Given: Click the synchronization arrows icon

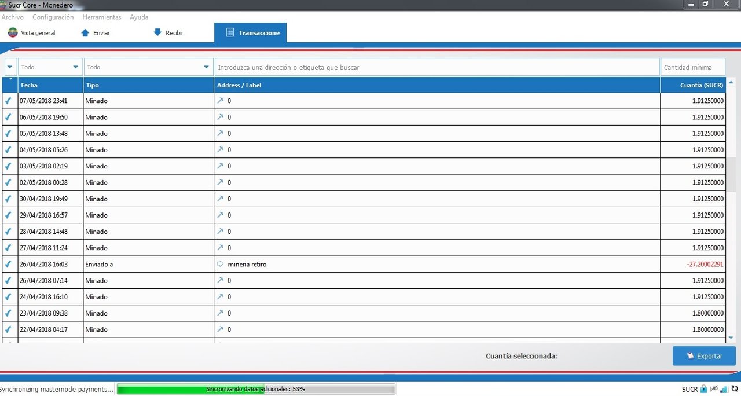Looking at the screenshot, I should pos(735,389).
